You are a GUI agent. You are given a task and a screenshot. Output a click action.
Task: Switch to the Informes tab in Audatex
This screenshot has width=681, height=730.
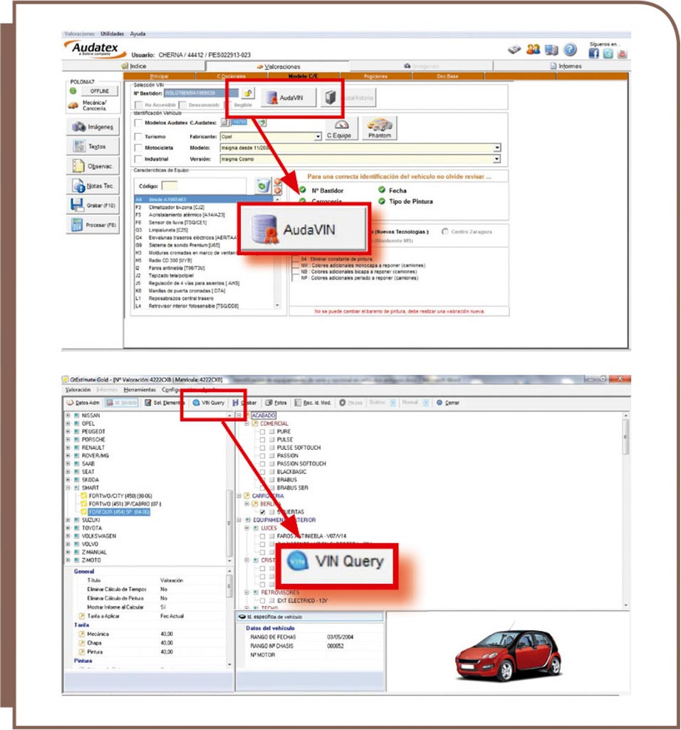click(x=566, y=66)
